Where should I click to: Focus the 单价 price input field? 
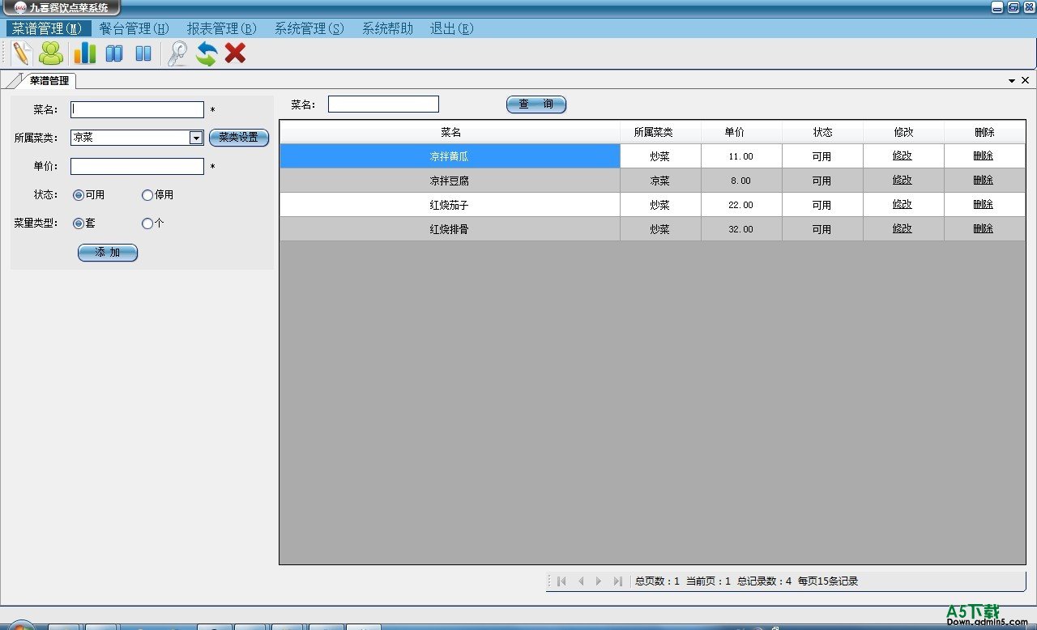point(137,166)
